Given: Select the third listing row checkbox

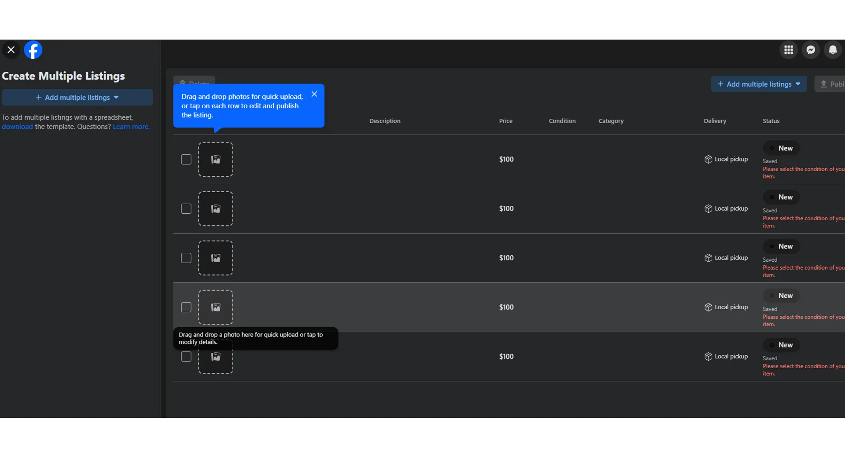Looking at the screenshot, I should [x=186, y=258].
